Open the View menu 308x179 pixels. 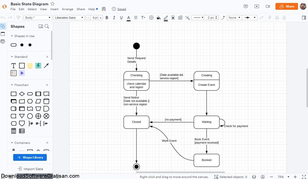coord(43,9)
